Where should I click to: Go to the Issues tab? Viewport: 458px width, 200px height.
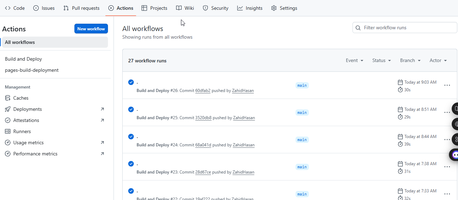point(44,8)
